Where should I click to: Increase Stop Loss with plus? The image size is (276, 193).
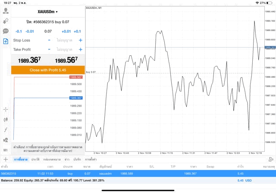click(81, 40)
